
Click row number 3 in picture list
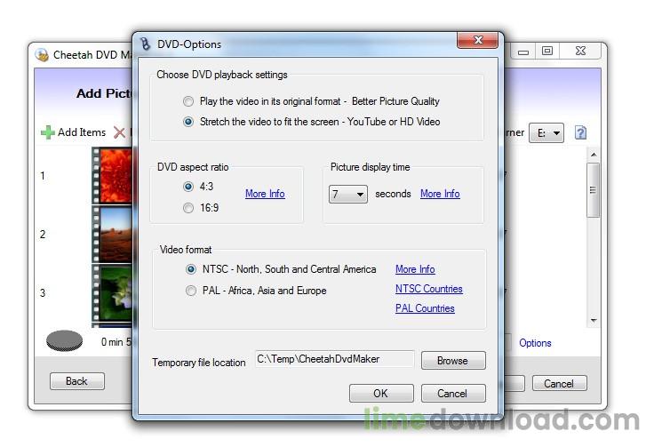pyautogui.click(x=43, y=293)
